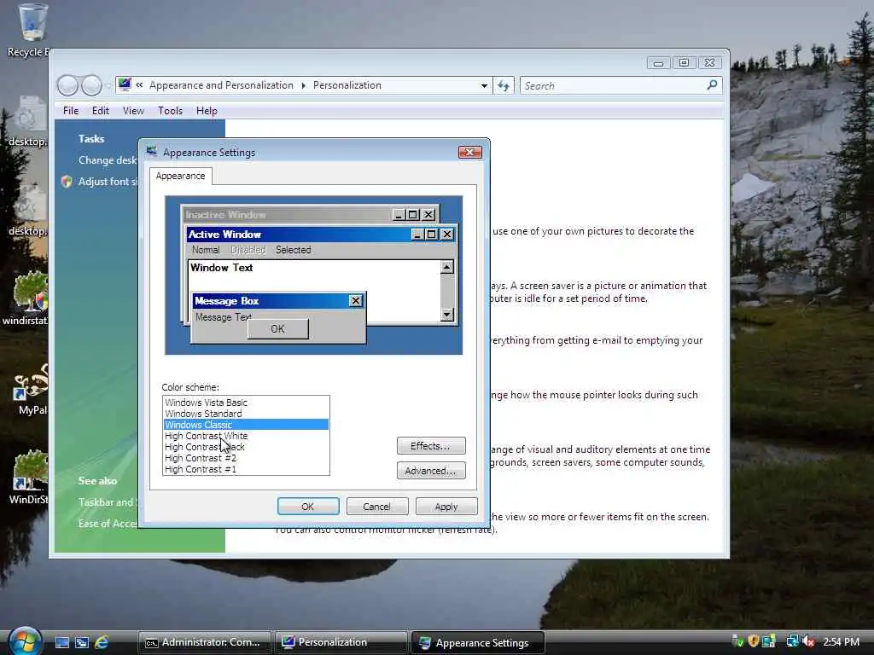Click the Personalization breadcrumb segment
The width and height of the screenshot is (874, 655).
click(347, 85)
